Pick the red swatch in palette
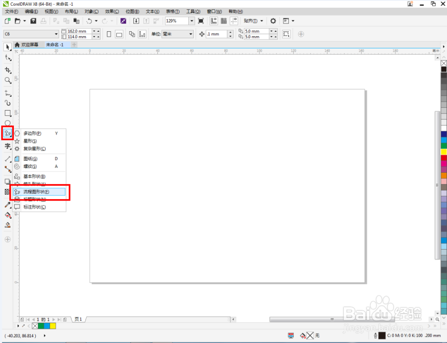This screenshot has width=447, height=343. point(444,158)
